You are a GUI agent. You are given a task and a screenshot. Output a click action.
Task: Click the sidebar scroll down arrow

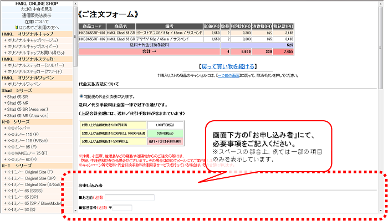[75, 210]
